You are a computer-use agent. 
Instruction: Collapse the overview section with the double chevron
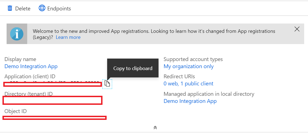pyautogui.click(x=155, y=128)
